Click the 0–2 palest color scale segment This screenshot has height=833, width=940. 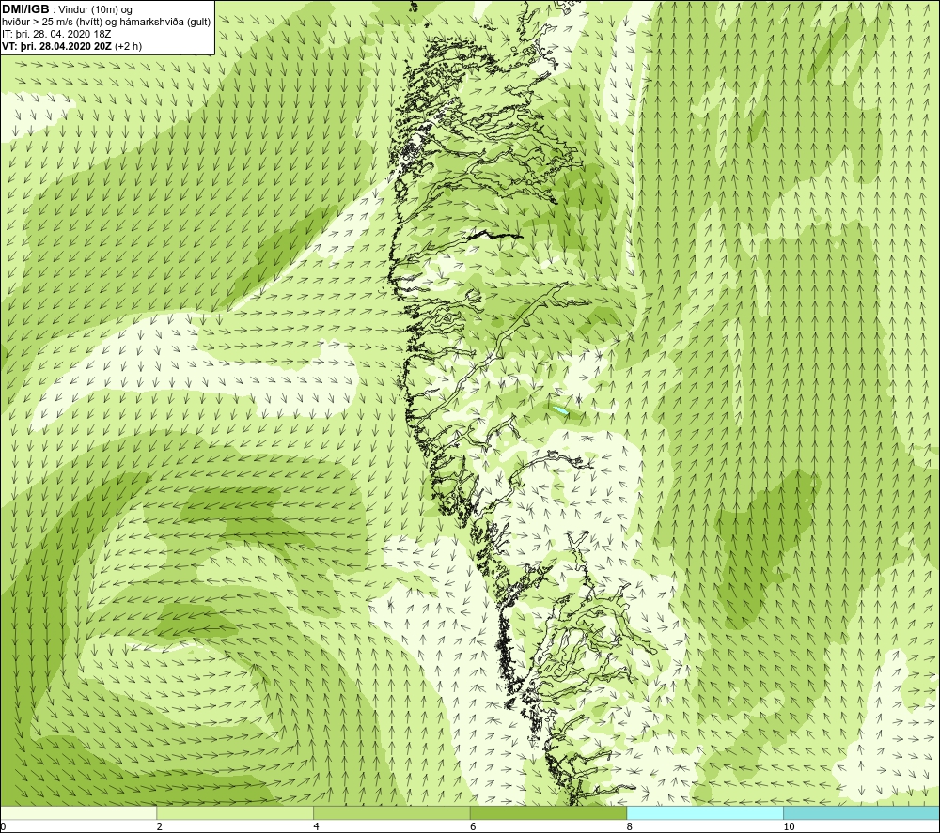(79, 812)
